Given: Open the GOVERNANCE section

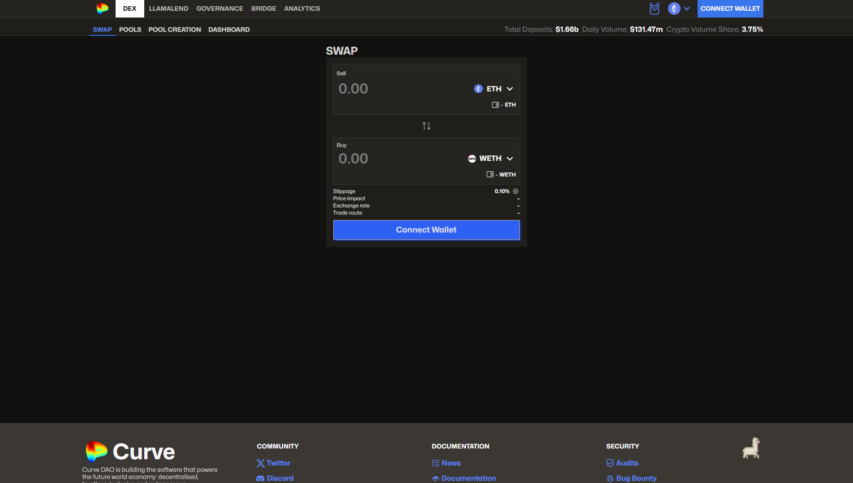Looking at the screenshot, I should (220, 9).
